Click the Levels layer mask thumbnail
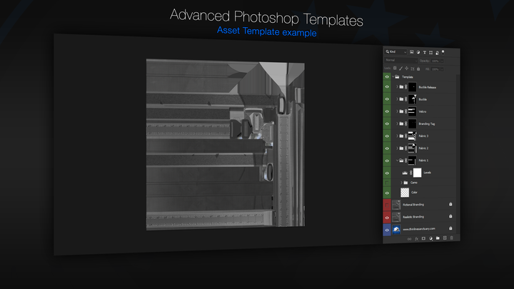 point(417,172)
